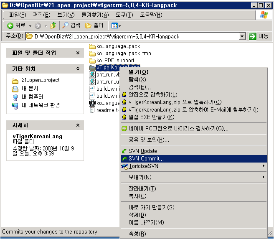Image resolution: width=274 pixels, height=239 pixels.
Task: Select the ko_language_pack folder icon
Action: click(92, 46)
